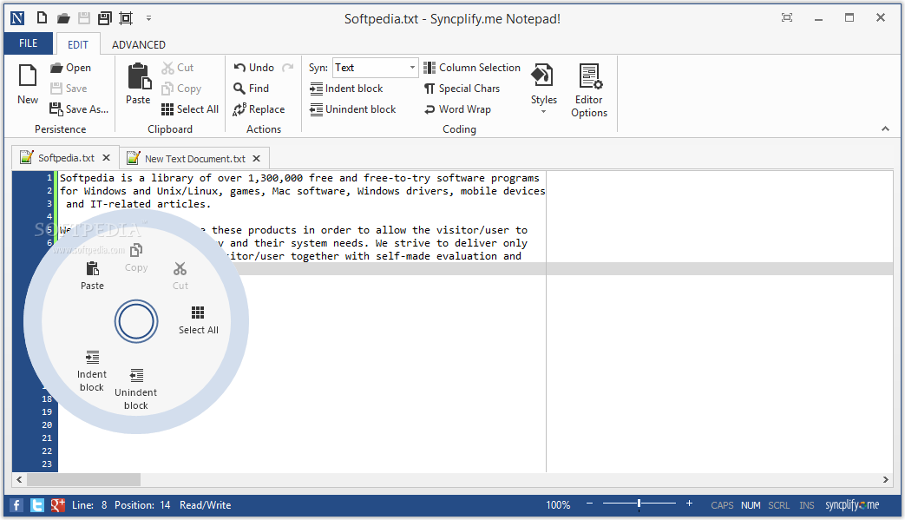The image size is (905, 520).
Task: Click the radial menu center circle
Action: [x=136, y=321]
